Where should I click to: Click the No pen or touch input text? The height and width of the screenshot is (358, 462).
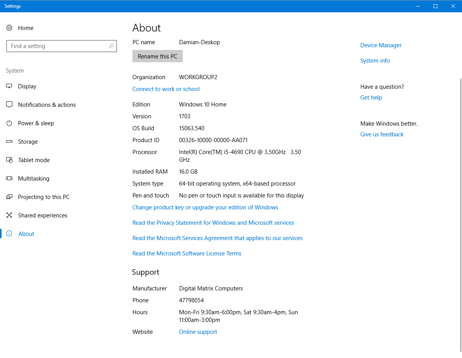[241, 196]
